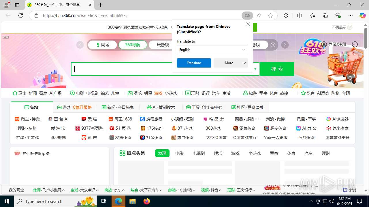
Task: Select the 发现 news tab
Action: pyautogui.click(x=162, y=153)
